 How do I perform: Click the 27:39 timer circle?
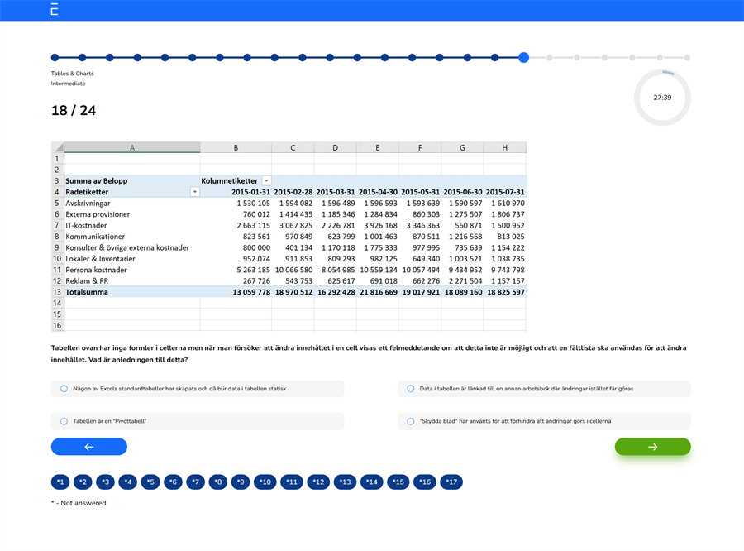pyautogui.click(x=661, y=97)
